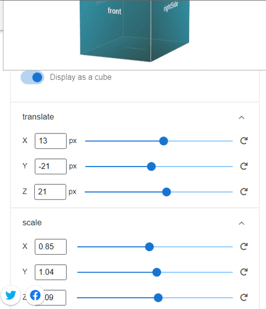Share on Twitter
This screenshot has height=309, width=266.
coord(11,295)
